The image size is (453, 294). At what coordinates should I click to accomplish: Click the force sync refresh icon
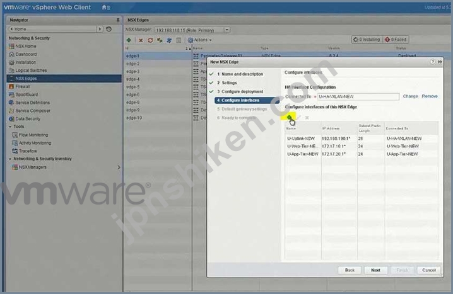click(150, 40)
